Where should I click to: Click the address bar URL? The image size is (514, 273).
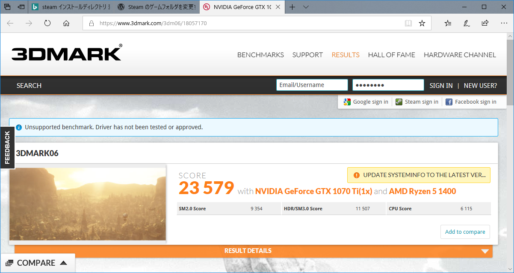[x=153, y=23]
